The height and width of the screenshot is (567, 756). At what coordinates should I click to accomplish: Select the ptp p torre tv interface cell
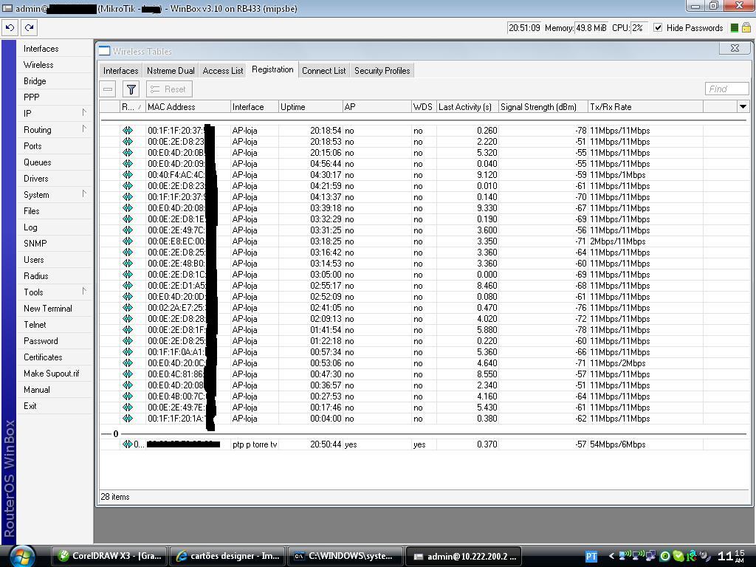(x=255, y=444)
